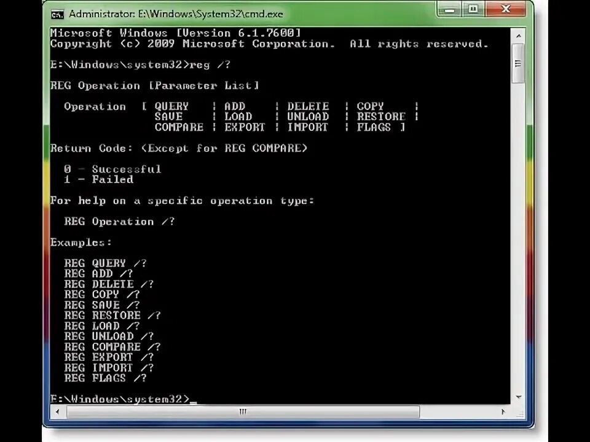The width and height of the screenshot is (590, 442).
Task: Click the 'Return Code:' line
Action: pyautogui.click(x=179, y=149)
